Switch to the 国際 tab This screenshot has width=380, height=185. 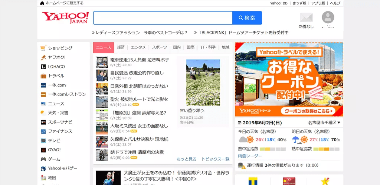190,47
